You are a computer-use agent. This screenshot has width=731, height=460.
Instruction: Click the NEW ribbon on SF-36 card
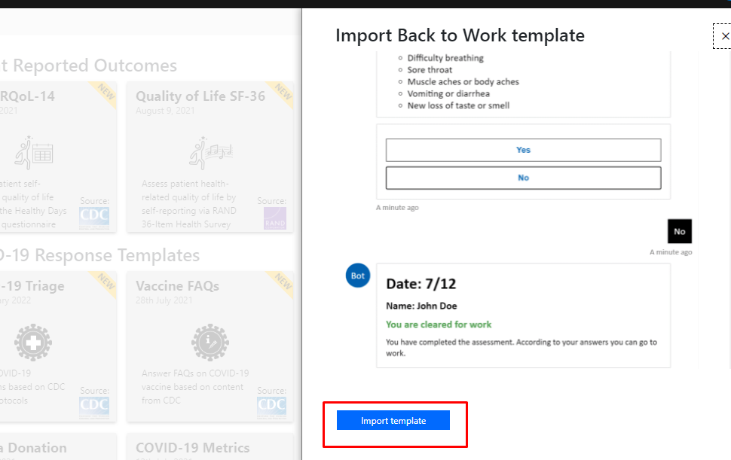point(283,92)
